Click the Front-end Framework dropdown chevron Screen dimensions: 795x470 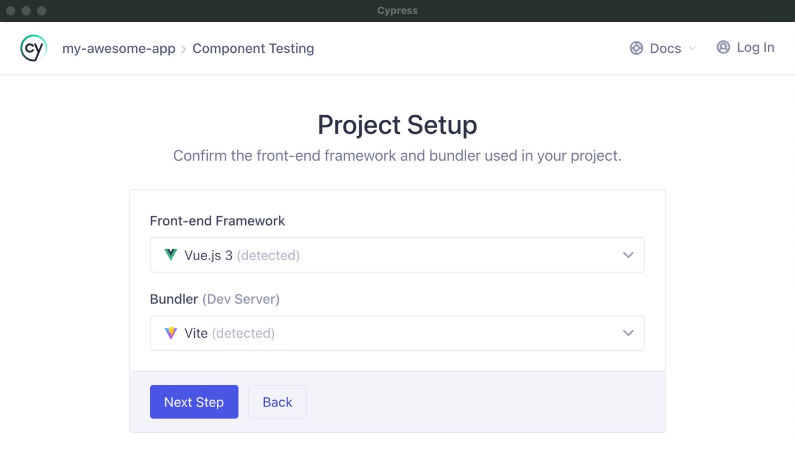pos(629,255)
